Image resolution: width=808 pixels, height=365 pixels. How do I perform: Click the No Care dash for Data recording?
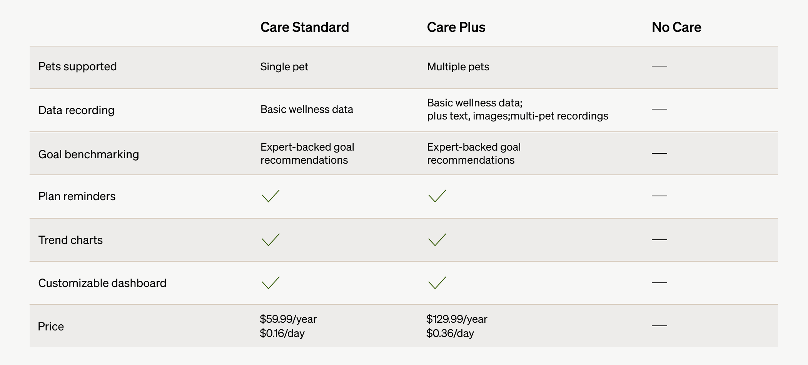click(659, 109)
